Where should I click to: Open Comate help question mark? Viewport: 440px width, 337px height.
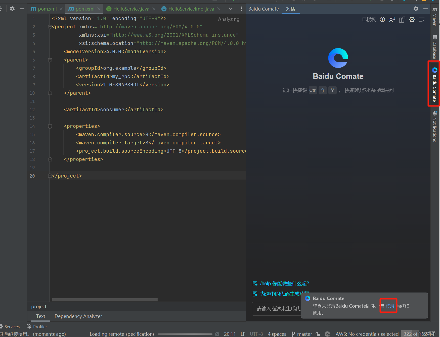pos(382,20)
